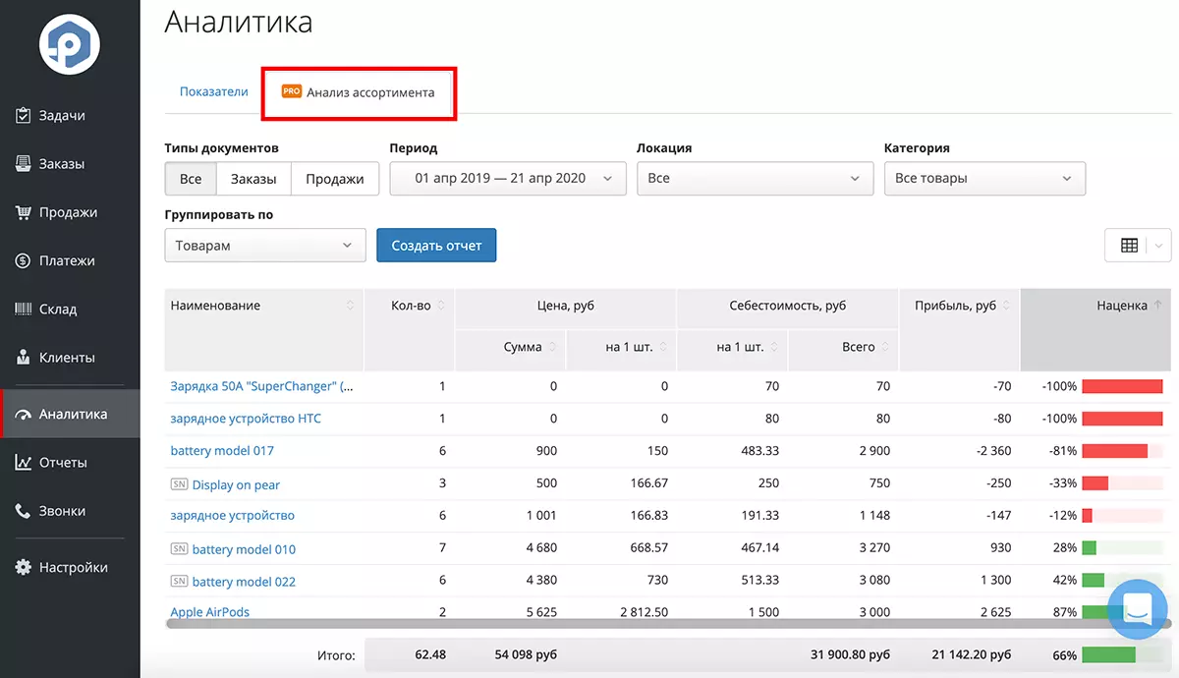Sort by cost на 1 шт. arrows
This screenshot has width=1179, height=678.
click(x=774, y=347)
